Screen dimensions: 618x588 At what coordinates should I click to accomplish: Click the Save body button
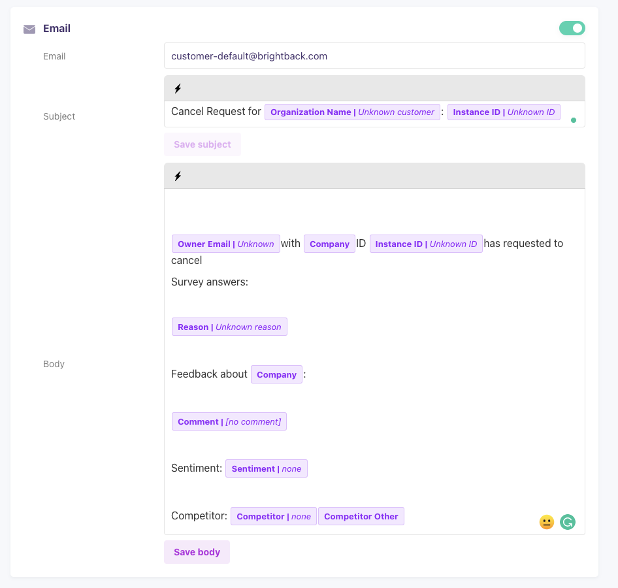197,552
